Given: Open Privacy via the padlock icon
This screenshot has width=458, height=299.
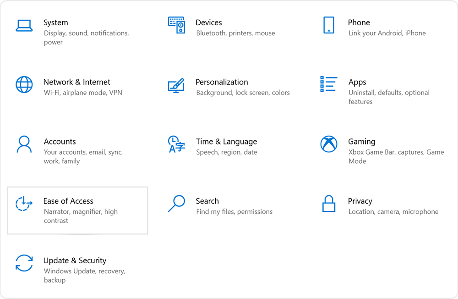Looking at the screenshot, I should point(328,204).
